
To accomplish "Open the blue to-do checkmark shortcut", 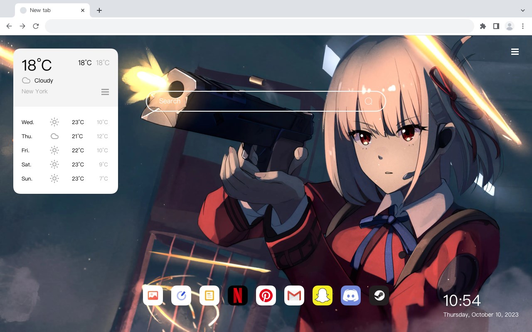I will pos(181,295).
